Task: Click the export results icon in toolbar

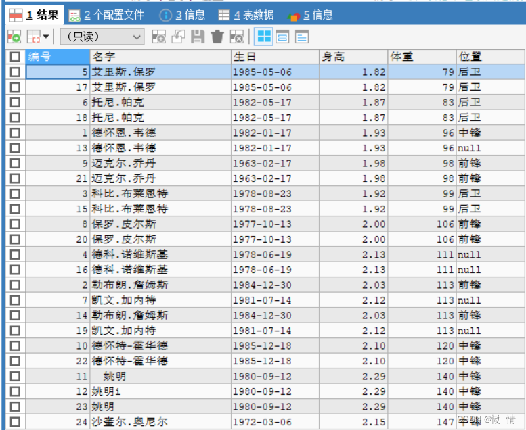Action: coord(14,37)
